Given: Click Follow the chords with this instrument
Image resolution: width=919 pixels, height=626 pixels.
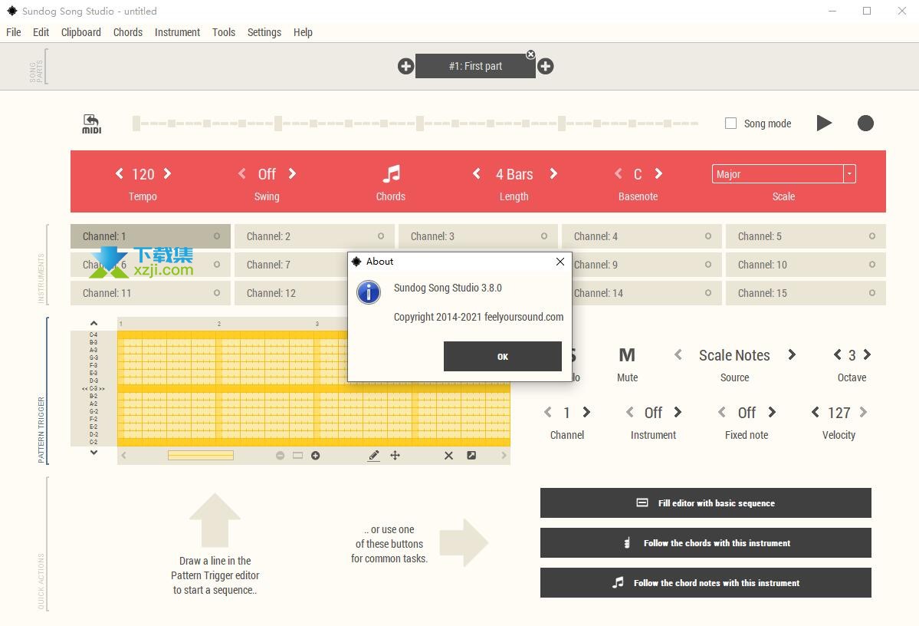Looking at the screenshot, I should point(706,543).
